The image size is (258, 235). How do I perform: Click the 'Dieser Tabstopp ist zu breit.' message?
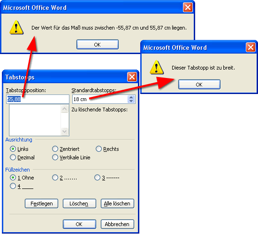click(x=203, y=68)
